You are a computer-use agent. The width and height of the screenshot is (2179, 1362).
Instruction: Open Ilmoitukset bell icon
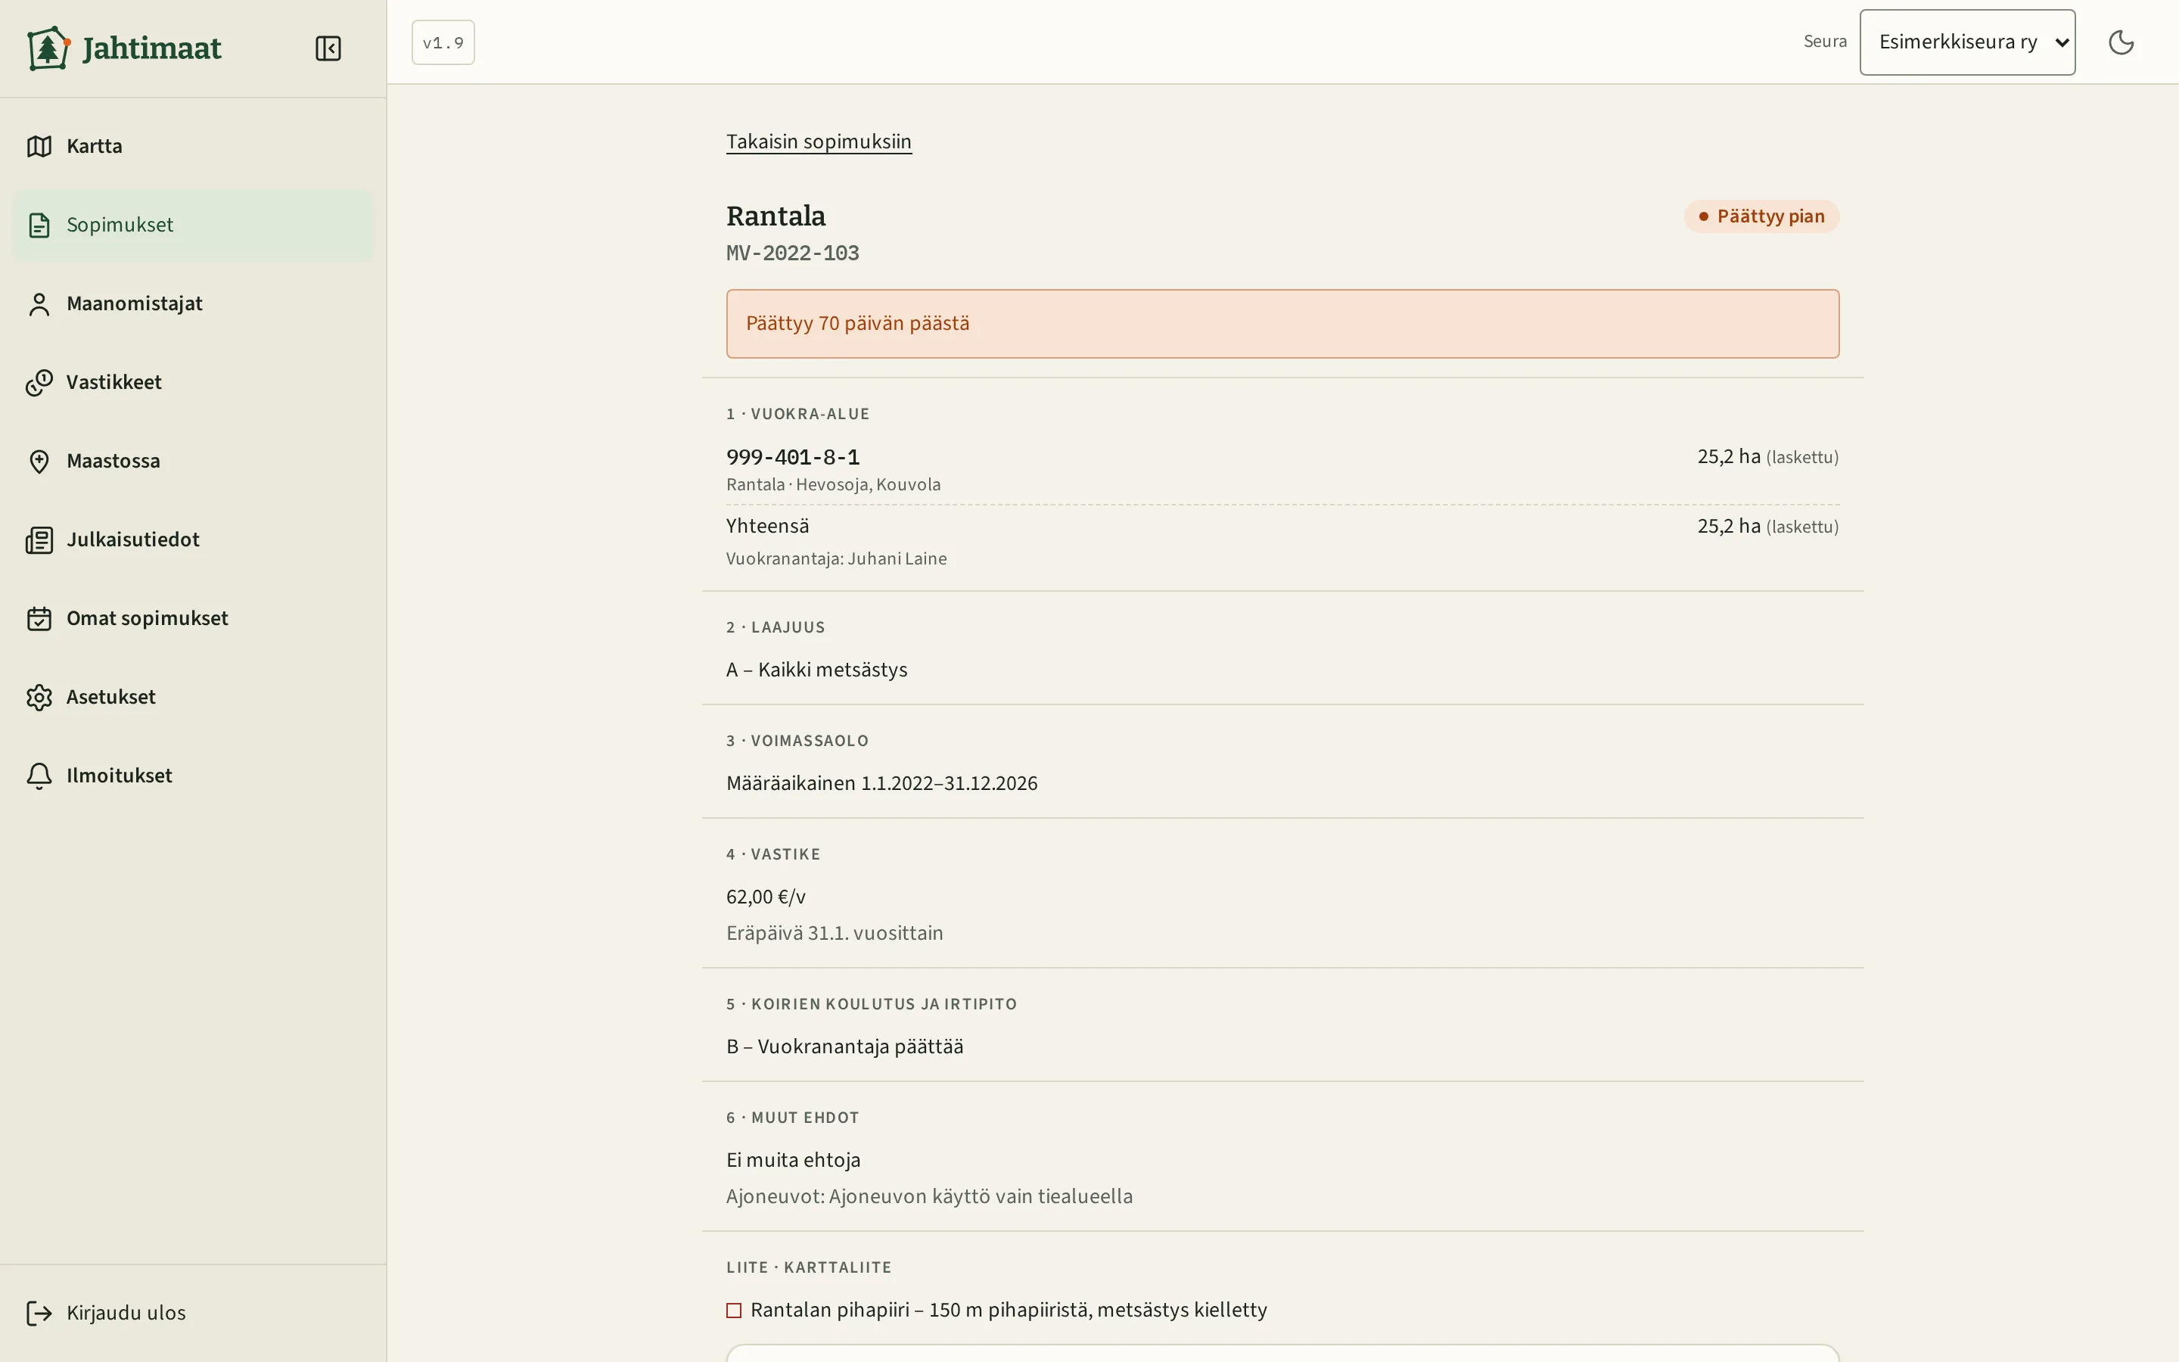coord(39,776)
